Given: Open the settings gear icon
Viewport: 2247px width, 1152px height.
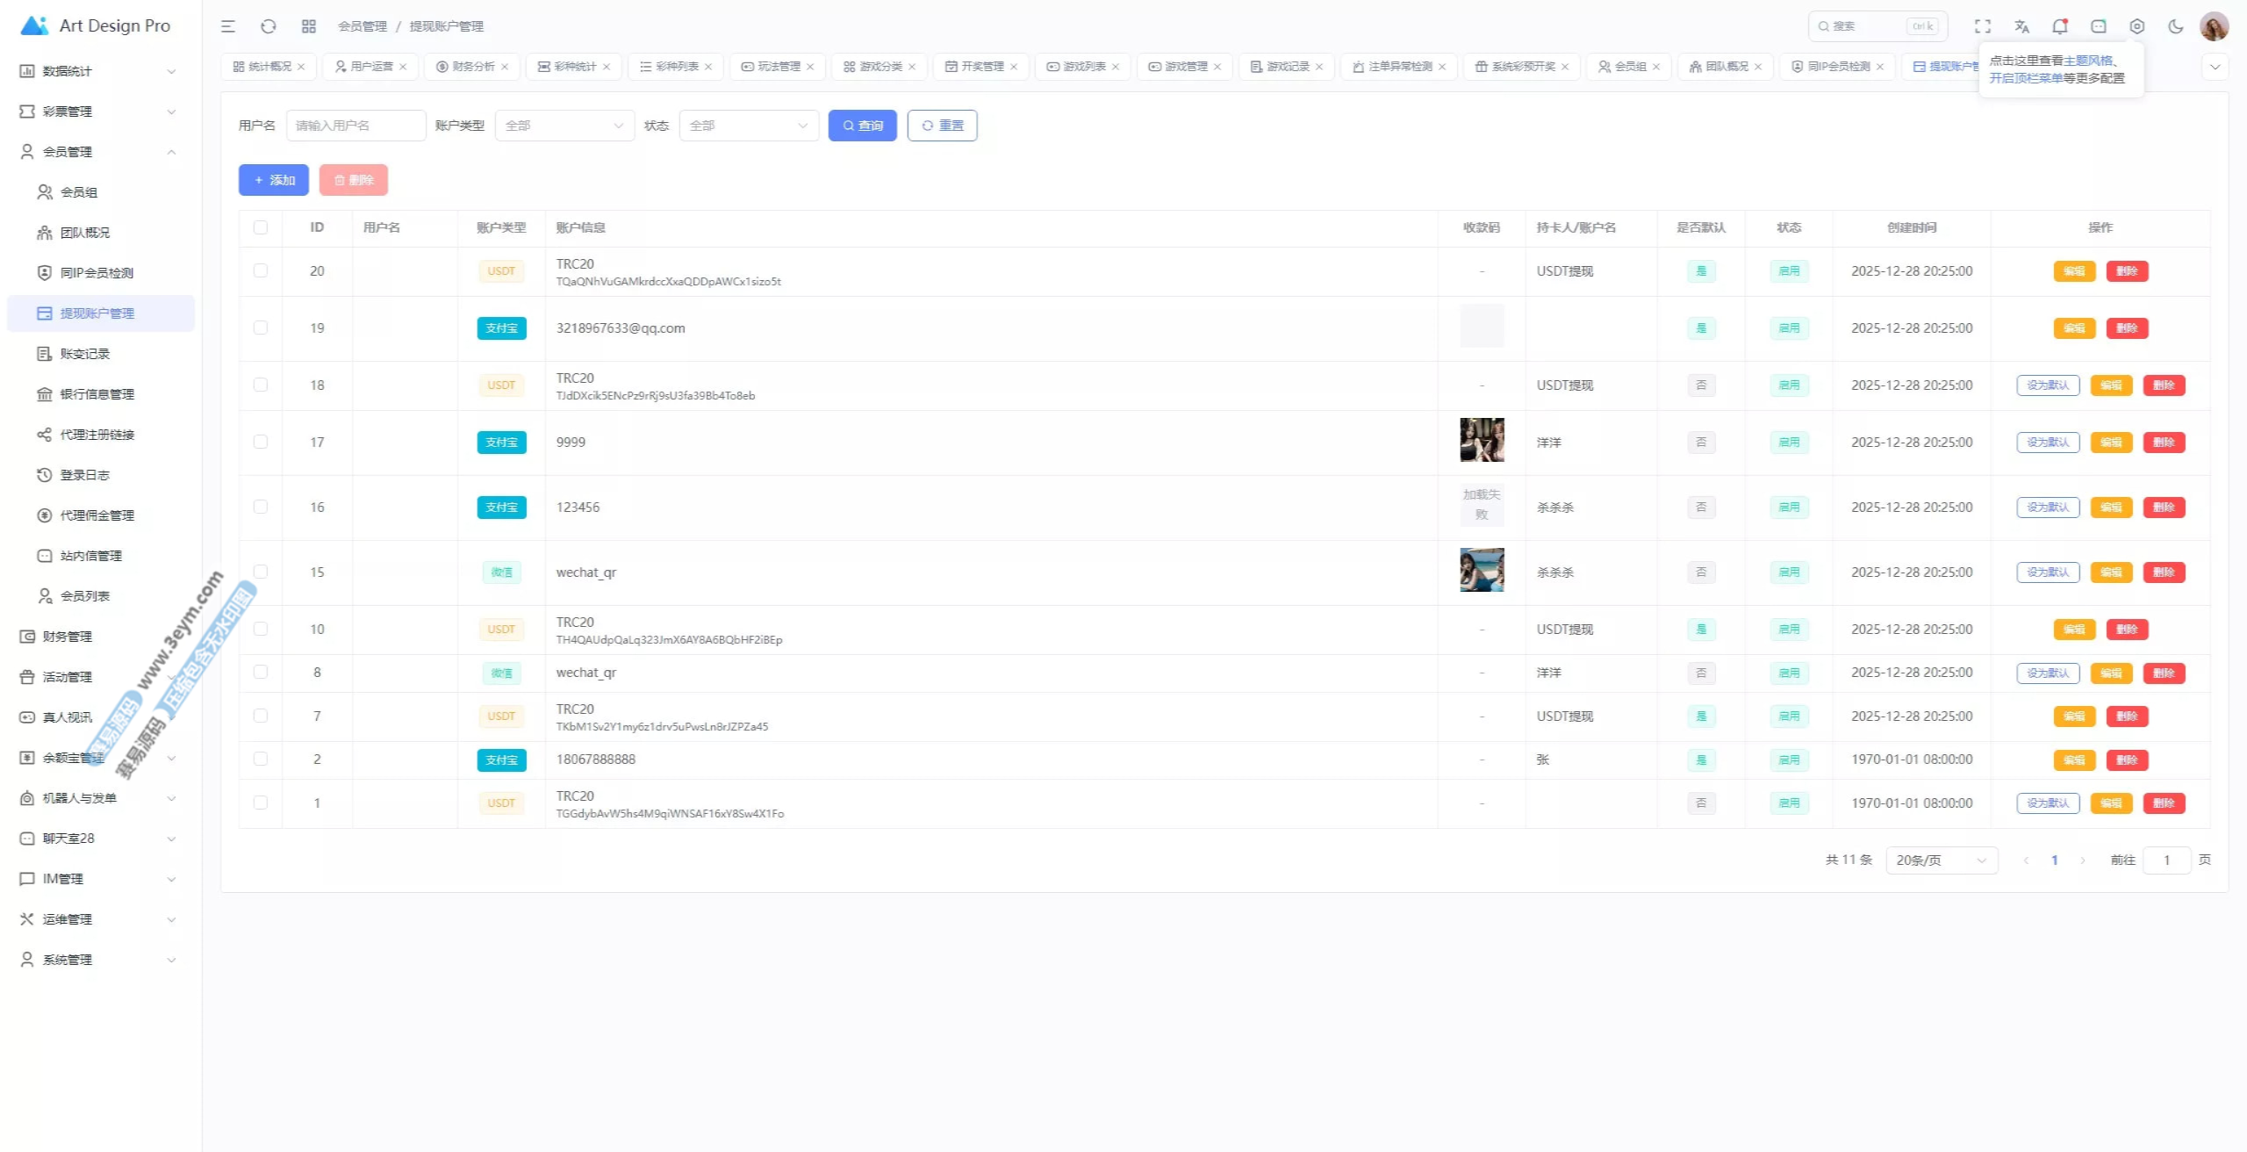Looking at the screenshot, I should pos(2137,26).
